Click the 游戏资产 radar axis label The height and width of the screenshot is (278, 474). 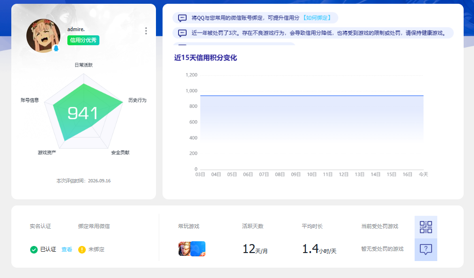click(x=47, y=153)
